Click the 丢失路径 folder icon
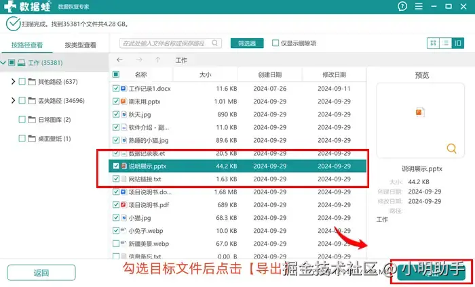This screenshot has width=475, height=287. (x=32, y=101)
